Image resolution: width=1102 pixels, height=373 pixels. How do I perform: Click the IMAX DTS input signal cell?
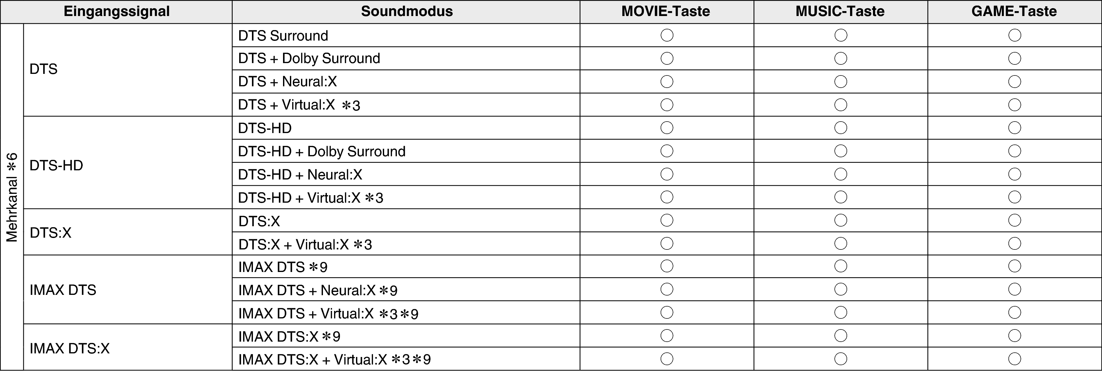pyautogui.click(x=62, y=290)
